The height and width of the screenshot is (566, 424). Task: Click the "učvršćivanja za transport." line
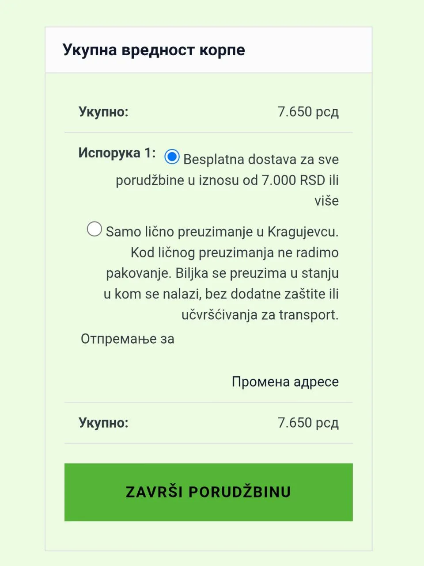260,315
